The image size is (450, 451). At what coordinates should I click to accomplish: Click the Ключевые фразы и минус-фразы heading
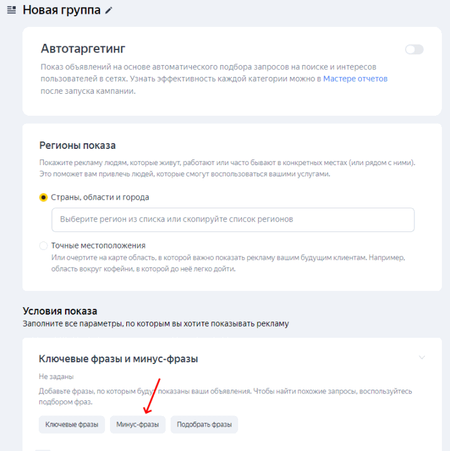pyautogui.click(x=118, y=359)
